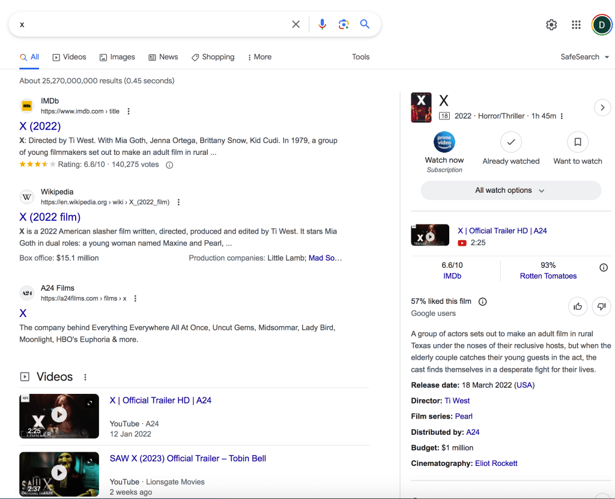This screenshot has height=499, width=615.
Task: Open quick settings gear icon
Action: click(551, 25)
